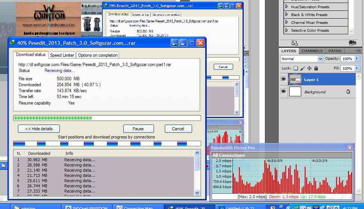Select connection row 3 with 21.140 MB
This screenshot has width=364, height=209.
point(104,170)
